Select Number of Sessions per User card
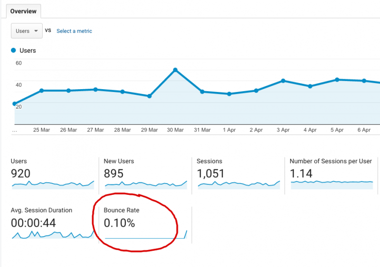 332,173
